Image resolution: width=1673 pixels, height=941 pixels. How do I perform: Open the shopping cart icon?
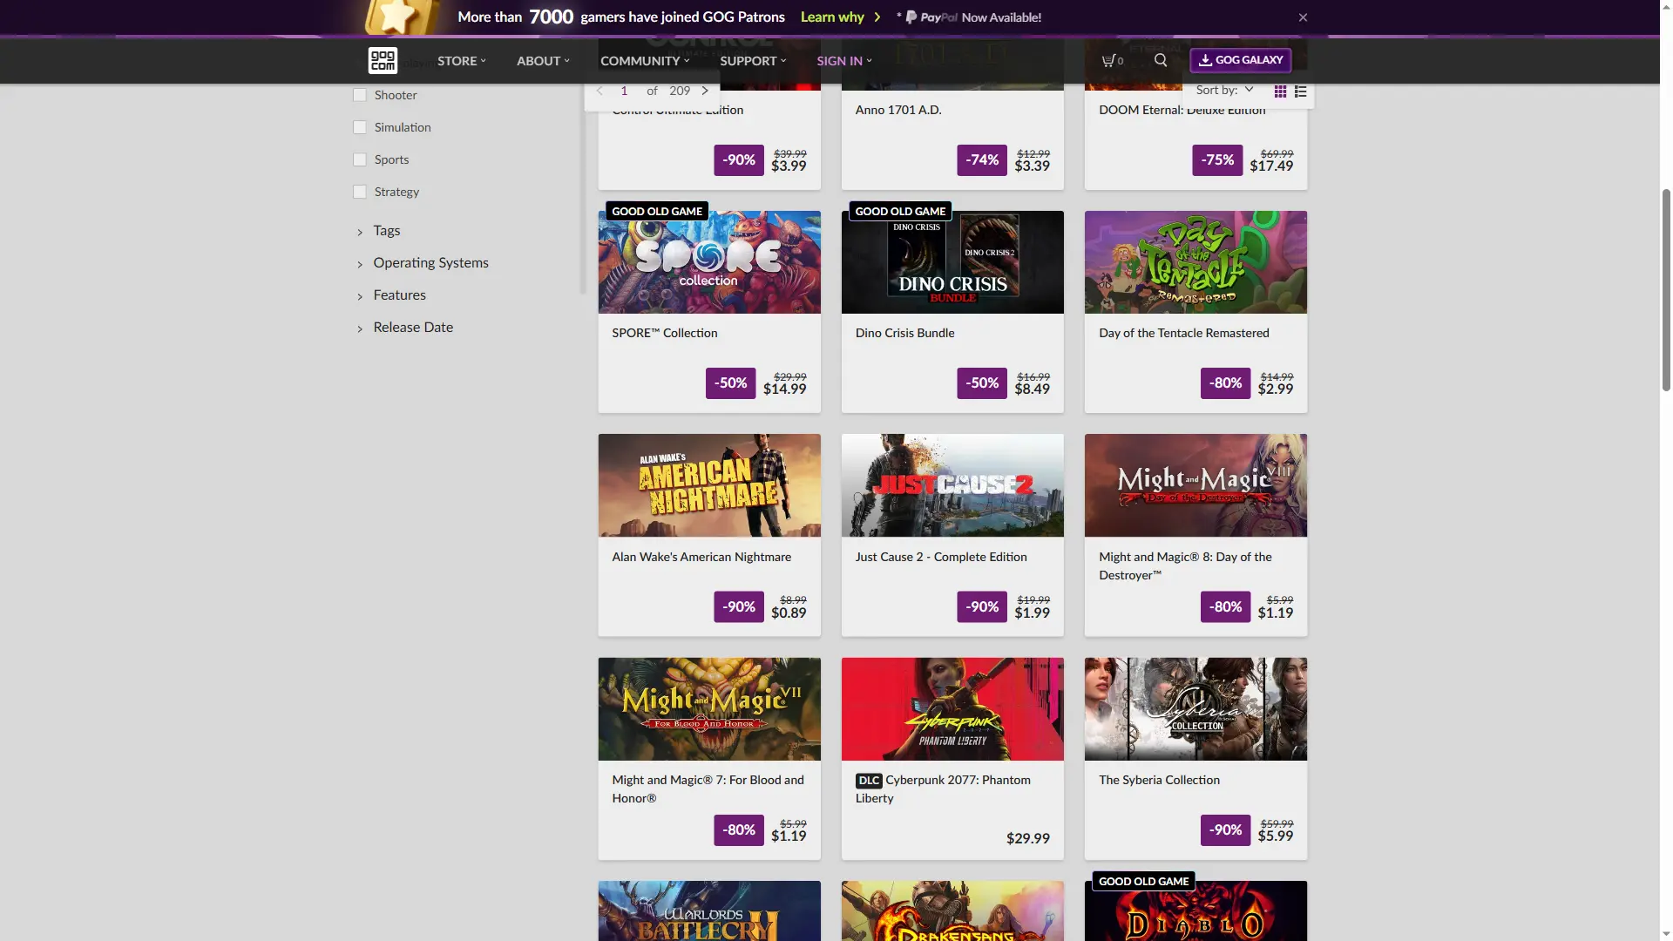(x=1111, y=60)
